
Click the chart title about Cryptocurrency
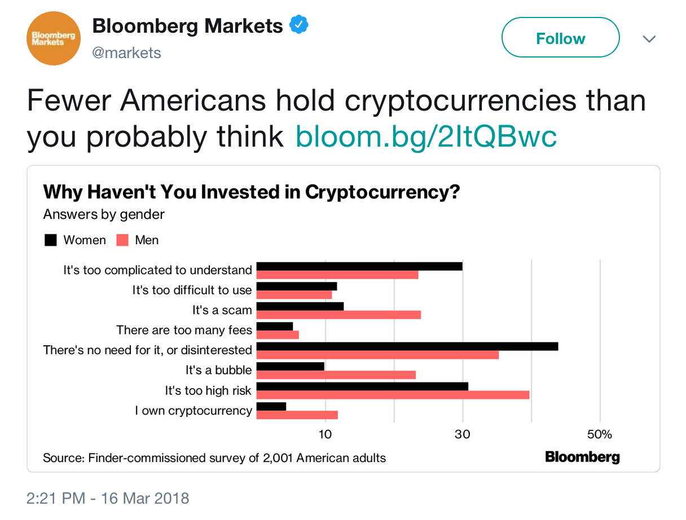pos(252,192)
